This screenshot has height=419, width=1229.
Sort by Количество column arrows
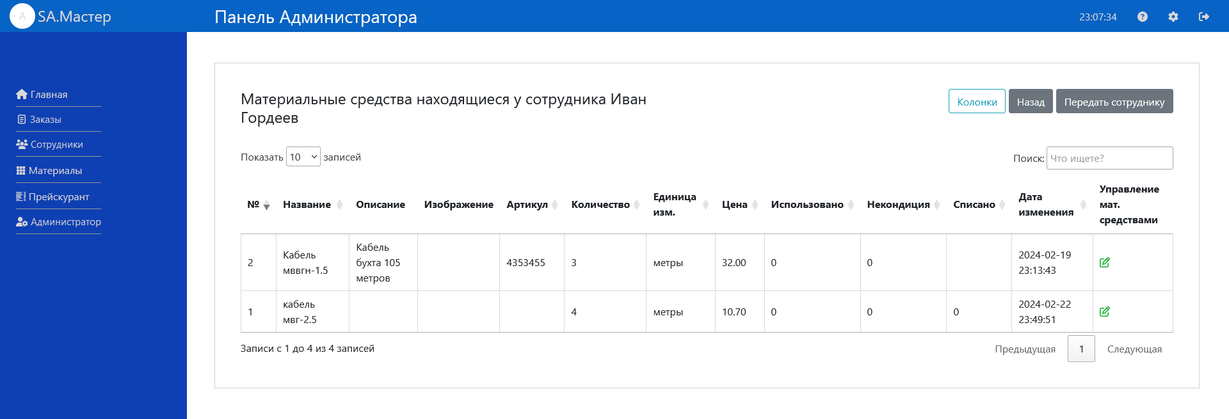pyautogui.click(x=637, y=205)
